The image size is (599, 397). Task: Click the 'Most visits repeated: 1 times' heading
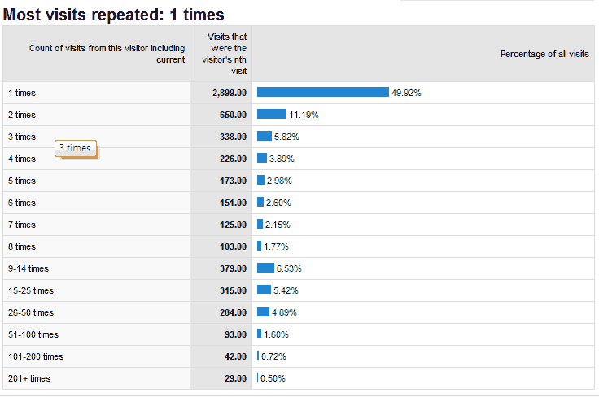[x=114, y=15]
